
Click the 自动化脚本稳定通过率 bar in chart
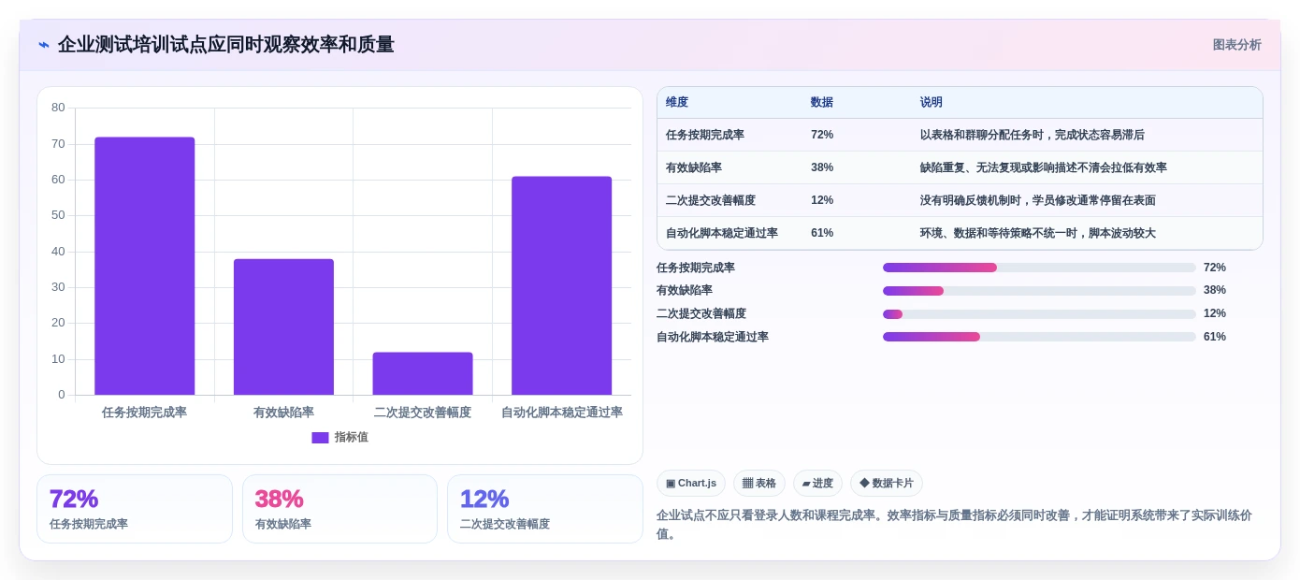(x=561, y=285)
